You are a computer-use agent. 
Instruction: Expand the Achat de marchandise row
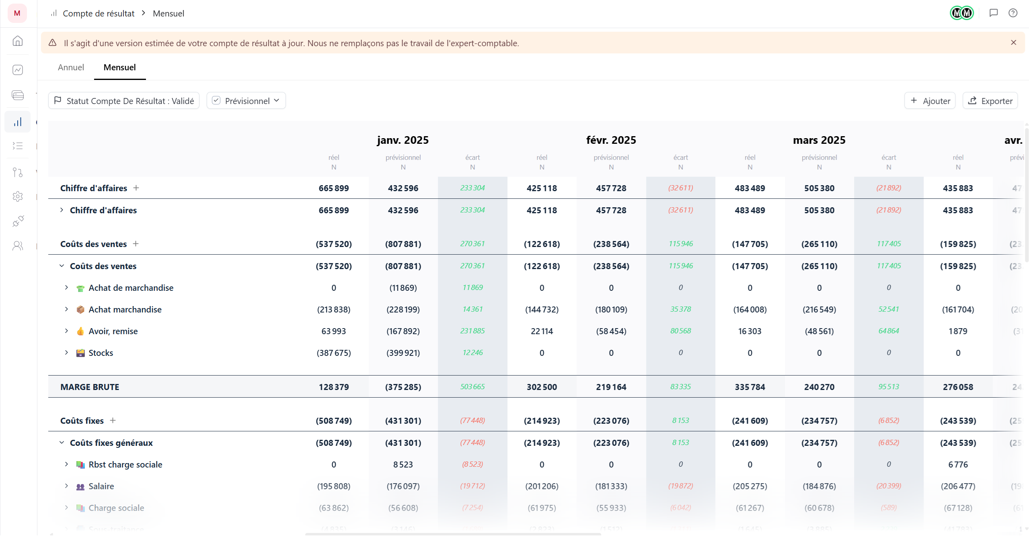[67, 288]
